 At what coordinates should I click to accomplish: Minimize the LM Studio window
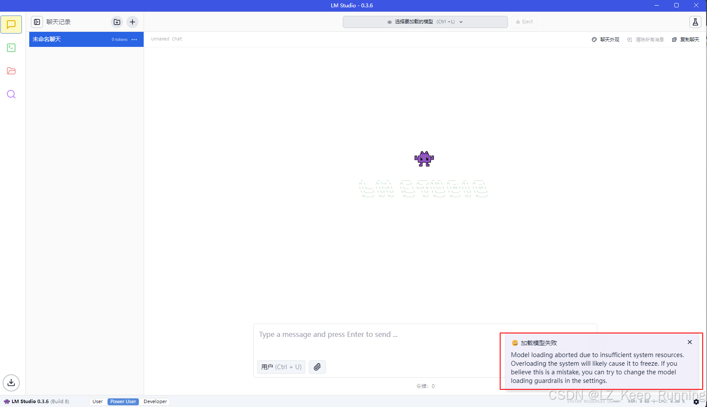657,6
